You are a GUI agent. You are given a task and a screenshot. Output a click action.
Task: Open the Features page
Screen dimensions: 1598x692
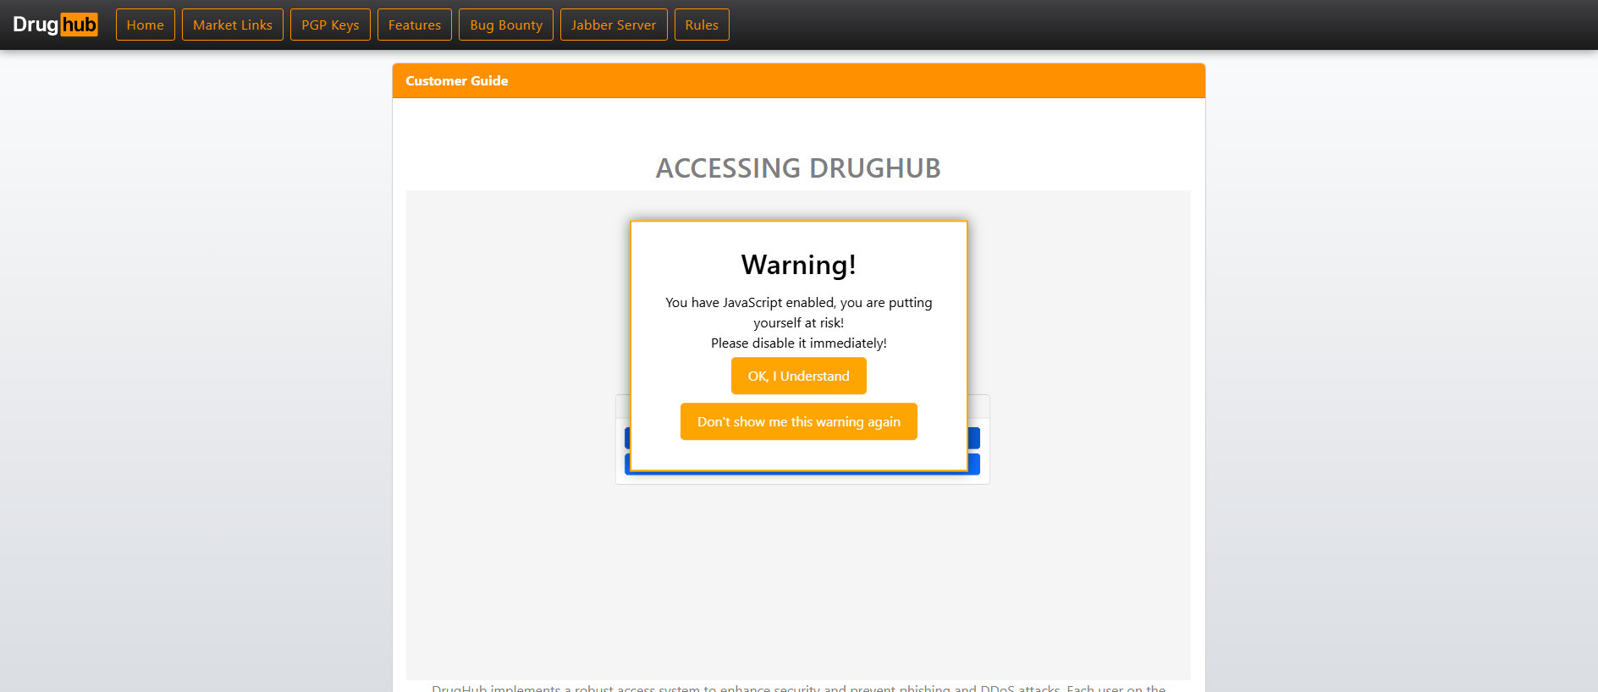click(415, 25)
